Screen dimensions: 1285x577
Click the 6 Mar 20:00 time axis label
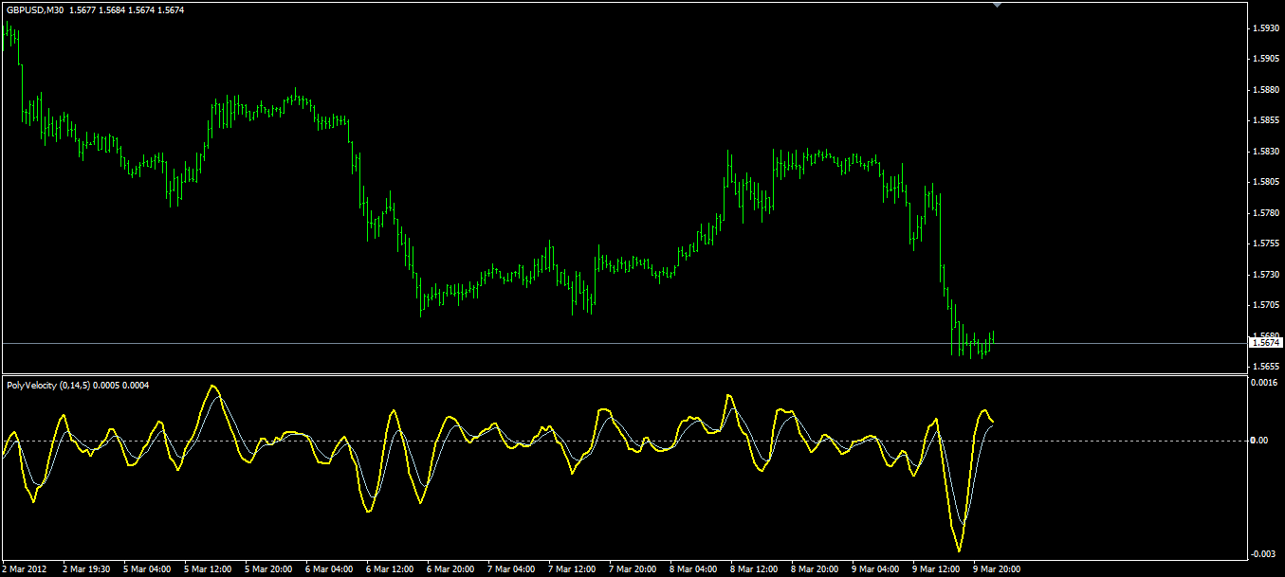coord(450,569)
